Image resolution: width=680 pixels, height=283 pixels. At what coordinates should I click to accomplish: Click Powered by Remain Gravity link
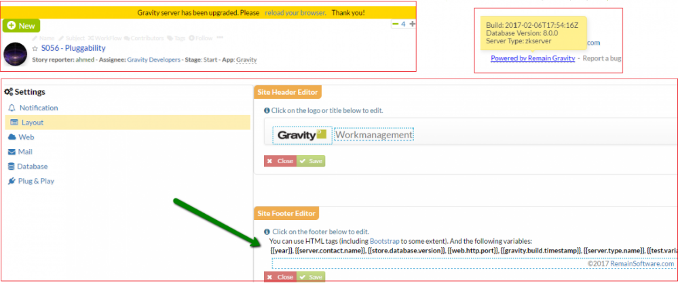[x=533, y=58]
